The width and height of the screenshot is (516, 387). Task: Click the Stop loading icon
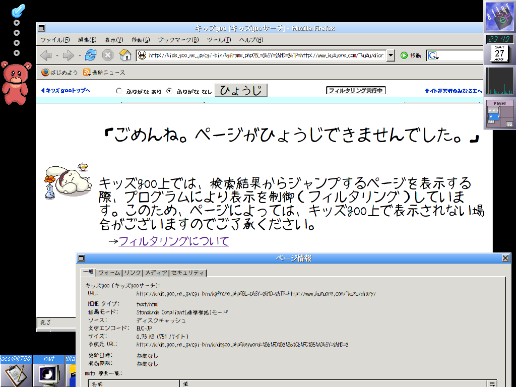click(x=108, y=55)
